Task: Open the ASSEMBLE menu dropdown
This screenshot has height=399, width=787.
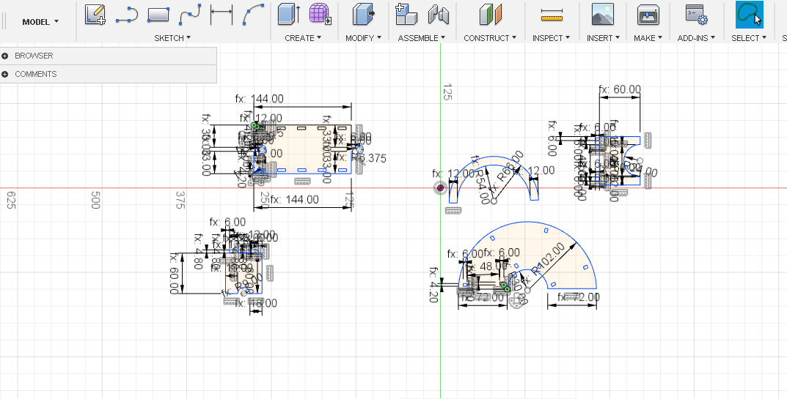Action: click(x=422, y=37)
